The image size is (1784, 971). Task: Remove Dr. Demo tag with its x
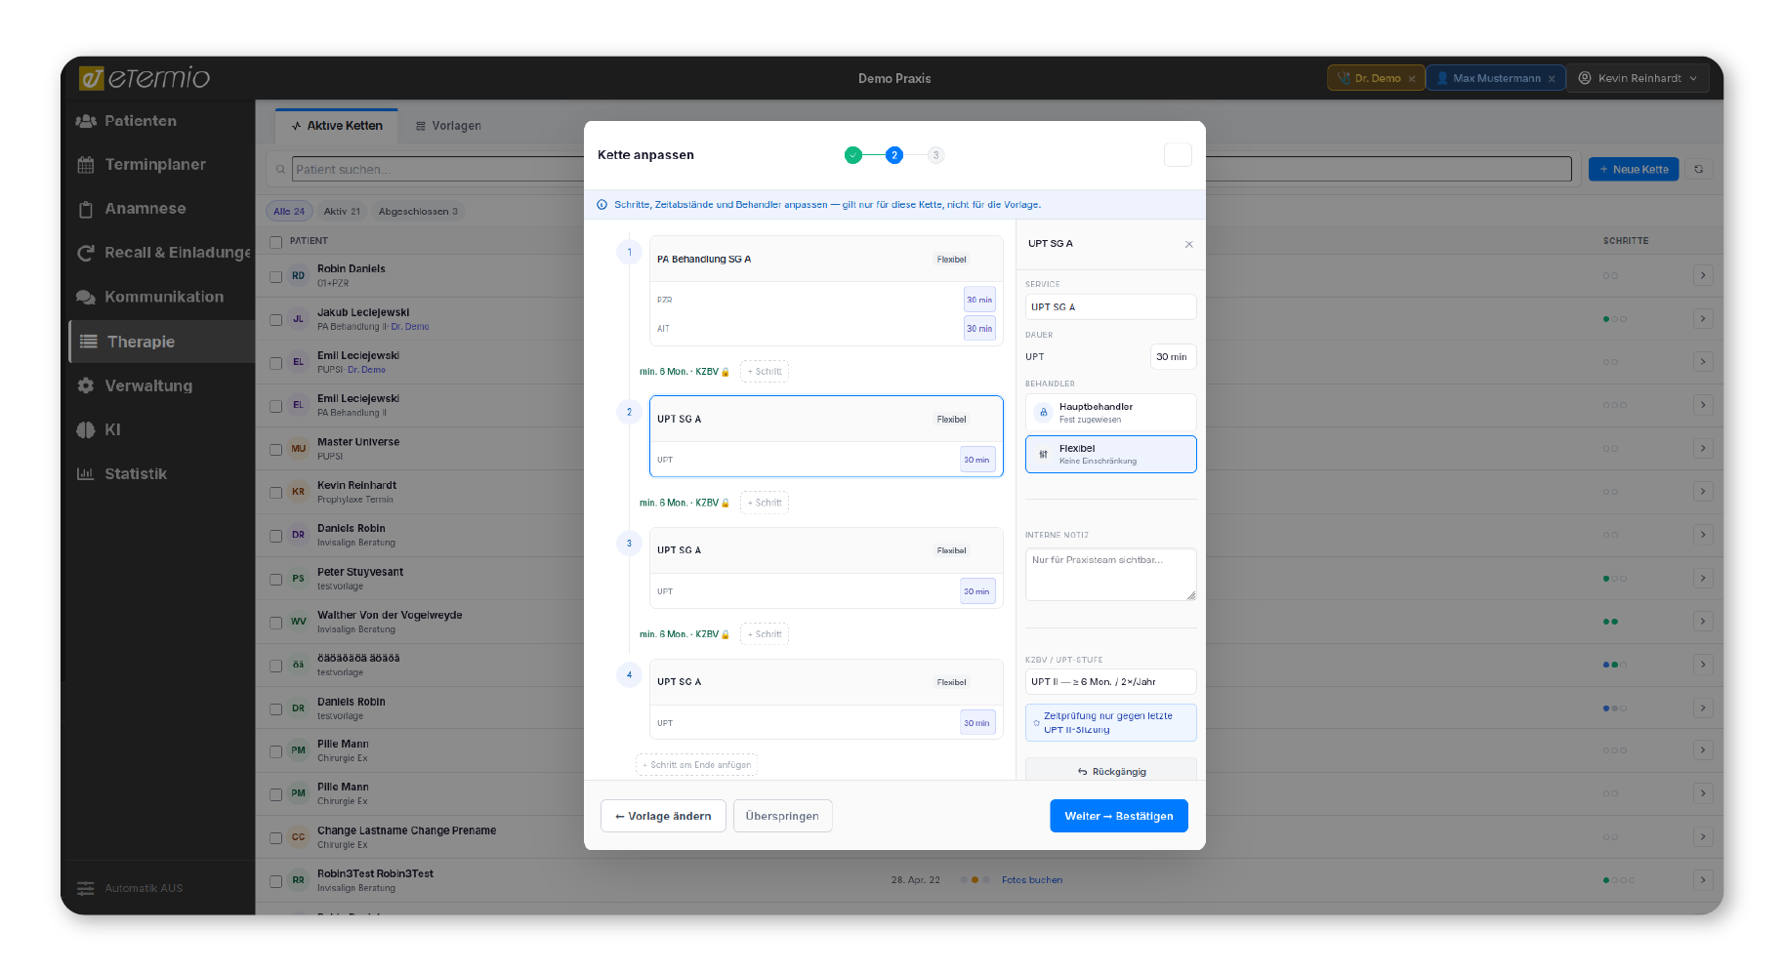[x=1412, y=79]
